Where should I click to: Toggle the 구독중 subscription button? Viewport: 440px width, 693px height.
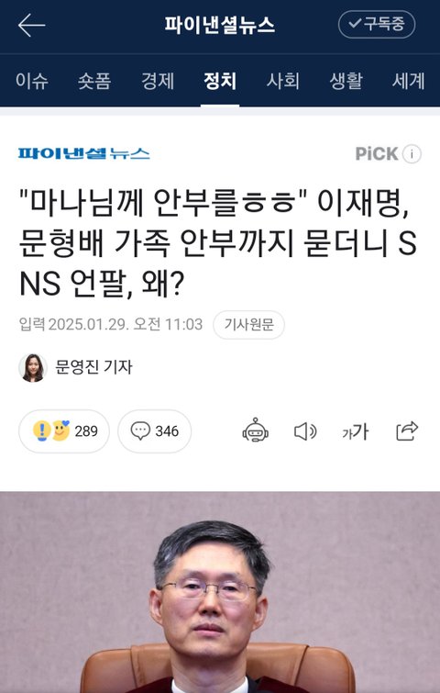[377, 24]
